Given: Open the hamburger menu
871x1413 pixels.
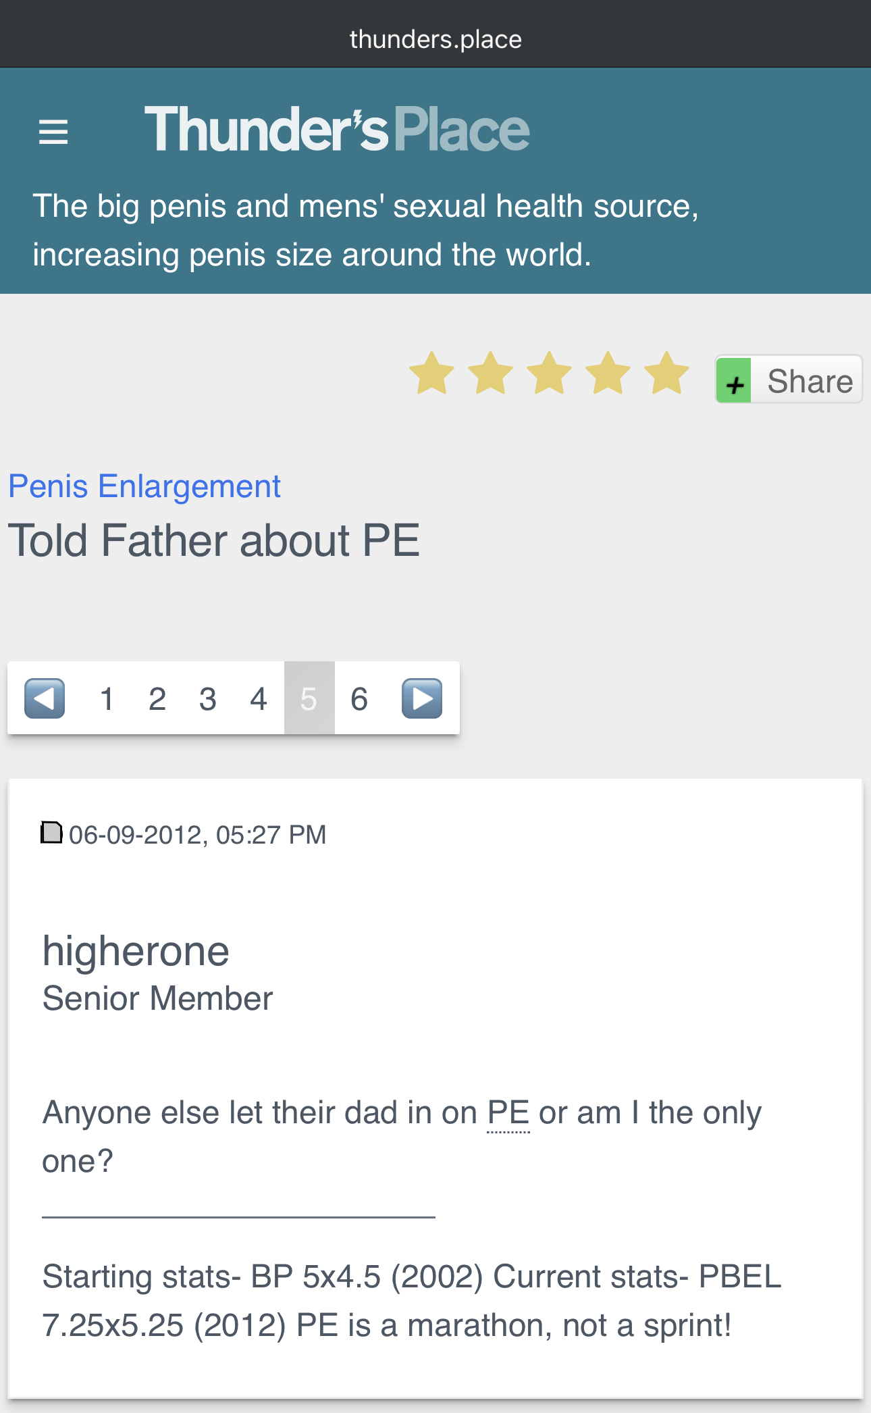Looking at the screenshot, I should click(53, 132).
